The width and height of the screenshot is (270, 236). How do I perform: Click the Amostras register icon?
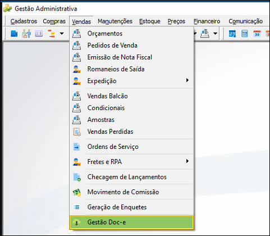[77, 120]
